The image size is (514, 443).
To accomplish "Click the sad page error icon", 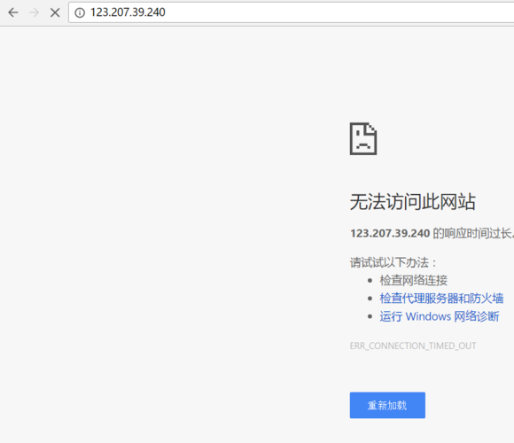I will click(x=363, y=138).
